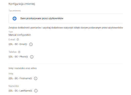The width and height of the screenshot is (131, 95).
Task: Click the {{DL - EC - Phone}} variable value
Action: coord(18,57)
